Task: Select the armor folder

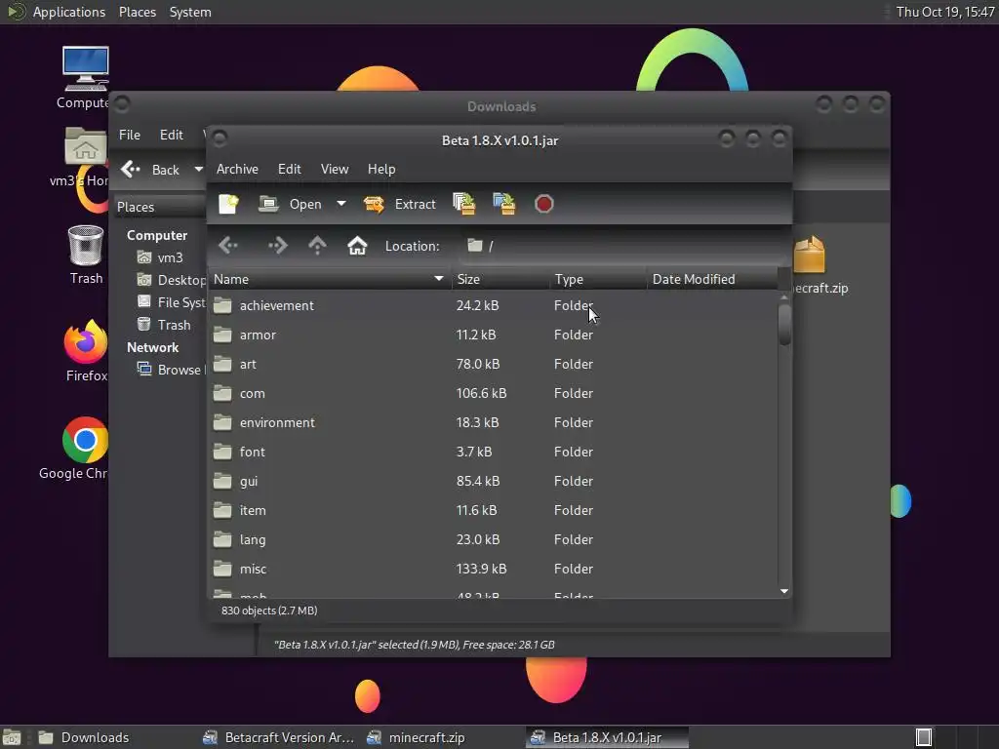Action: (493, 335)
